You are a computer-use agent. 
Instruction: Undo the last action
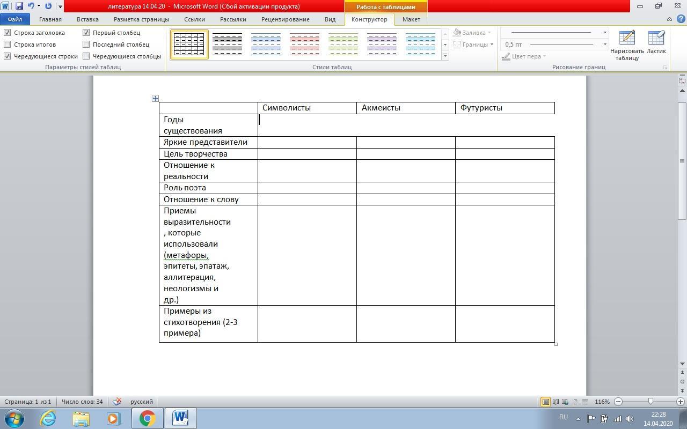31,6
